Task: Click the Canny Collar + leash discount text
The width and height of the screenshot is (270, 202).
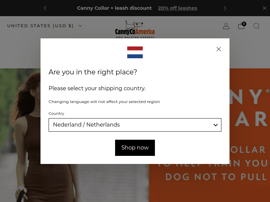Action: tap(114, 8)
